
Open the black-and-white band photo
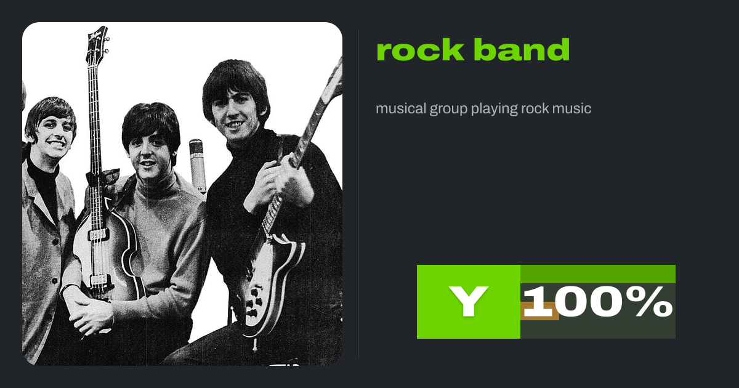[182, 194]
